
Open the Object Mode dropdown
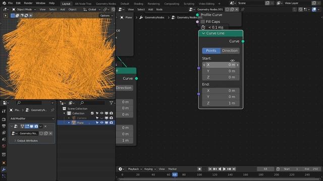coord(24,10)
